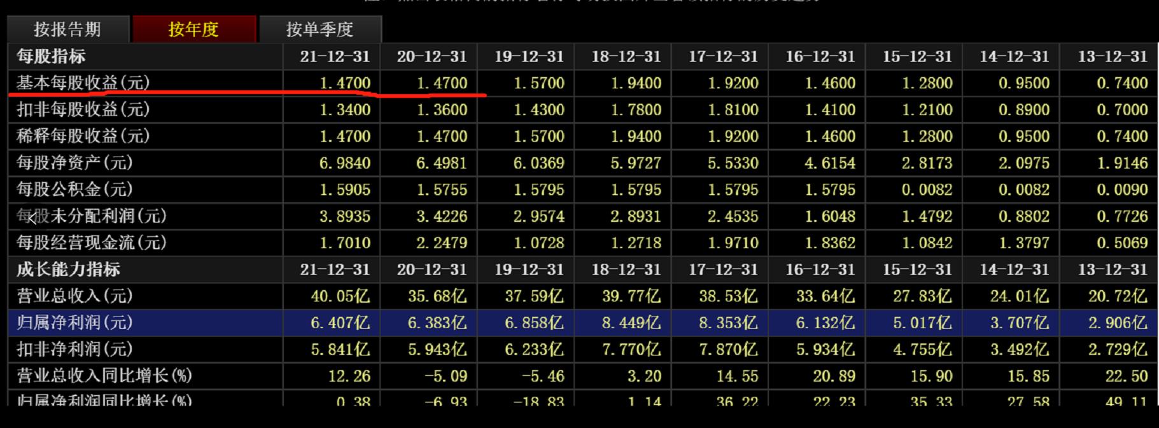The height and width of the screenshot is (428, 1159).
Task: Click the 4.6154 net asset value cell
Action: (830, 163)
